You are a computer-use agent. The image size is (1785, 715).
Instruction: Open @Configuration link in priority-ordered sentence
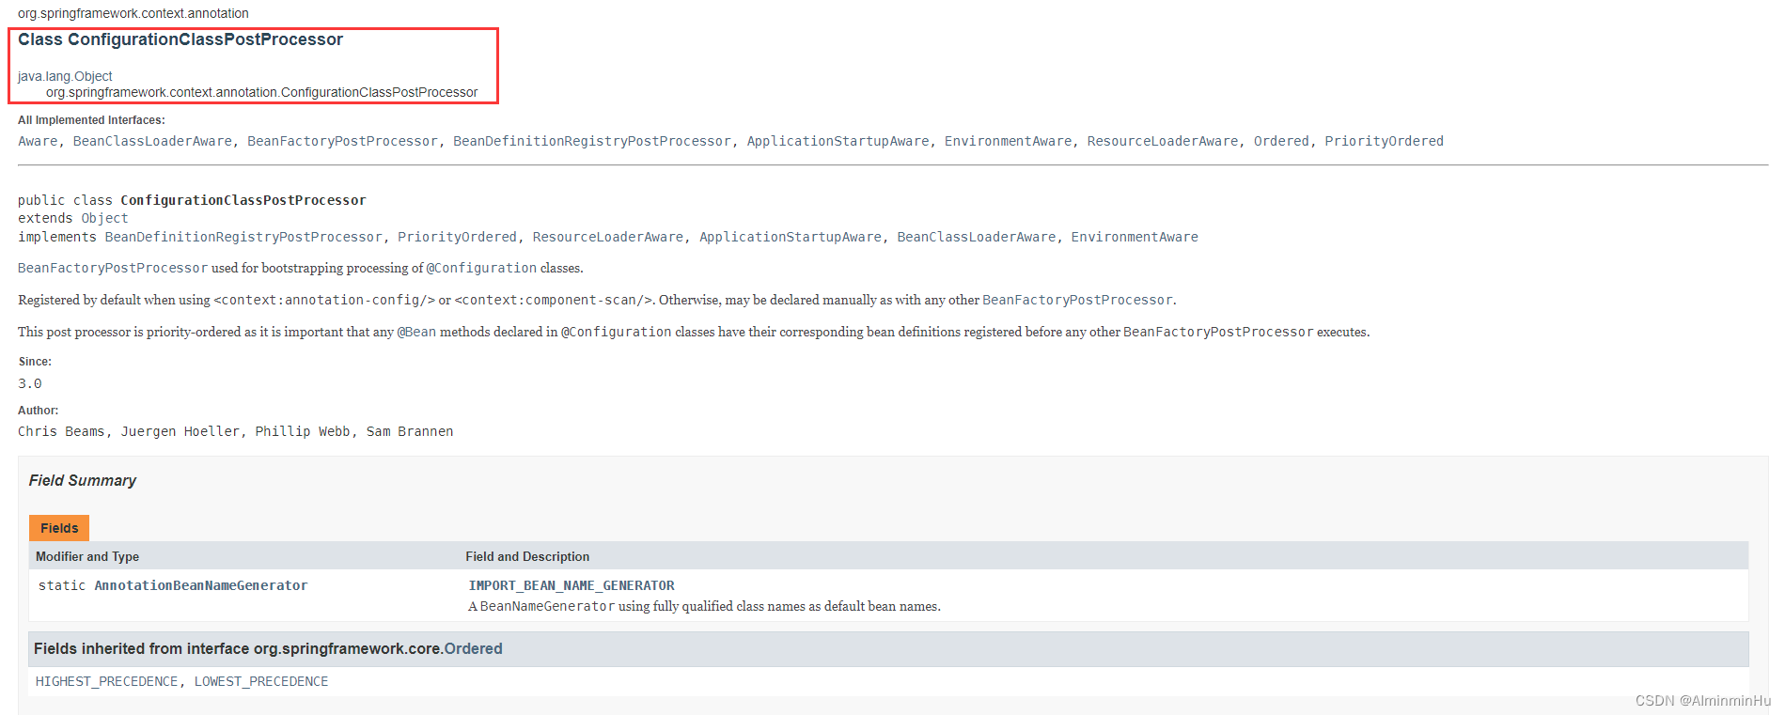[617, 332]
